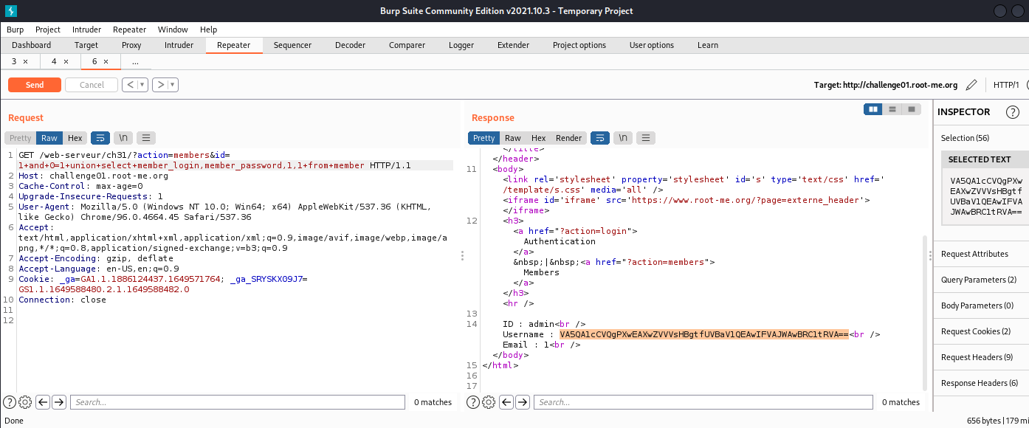Open Request editor hamburger options menu

point(146,138)
